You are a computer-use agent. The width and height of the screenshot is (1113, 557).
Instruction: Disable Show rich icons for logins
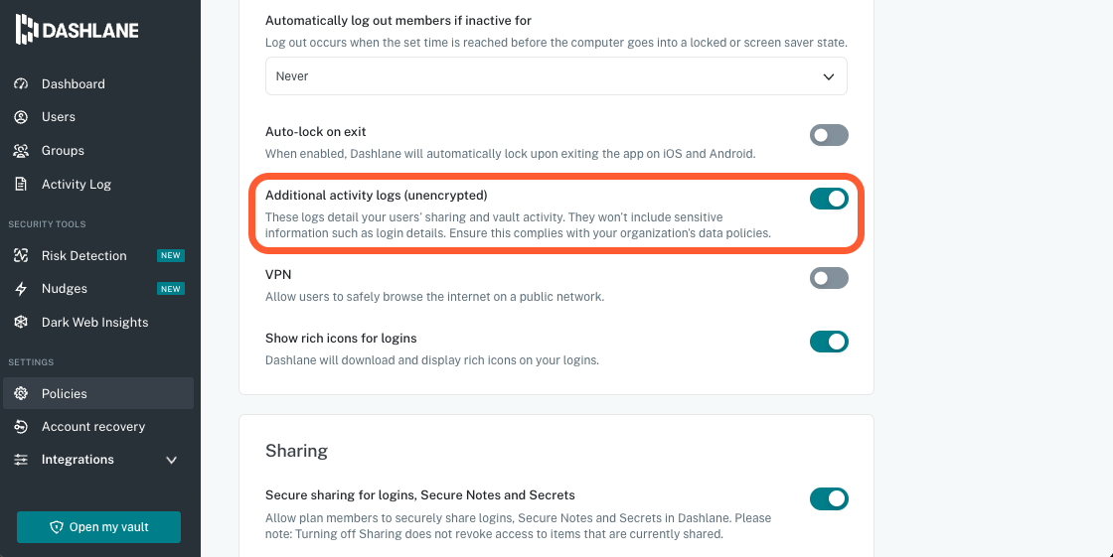pyautogui.click(x=829, y=342)
